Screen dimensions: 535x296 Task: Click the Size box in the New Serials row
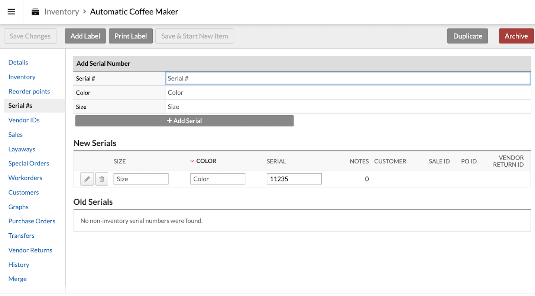(x=141, y=179)
